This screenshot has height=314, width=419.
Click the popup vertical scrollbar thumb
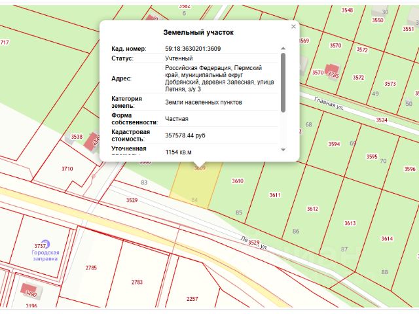pyautogui.click(x=283, y=82)
